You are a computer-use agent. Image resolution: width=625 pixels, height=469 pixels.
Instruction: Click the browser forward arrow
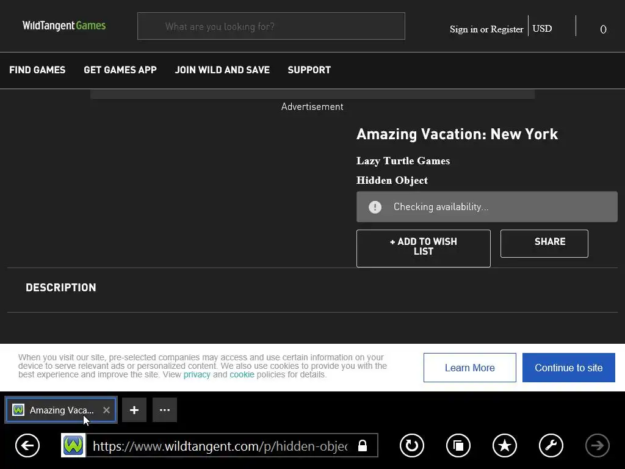coord(597,445)
